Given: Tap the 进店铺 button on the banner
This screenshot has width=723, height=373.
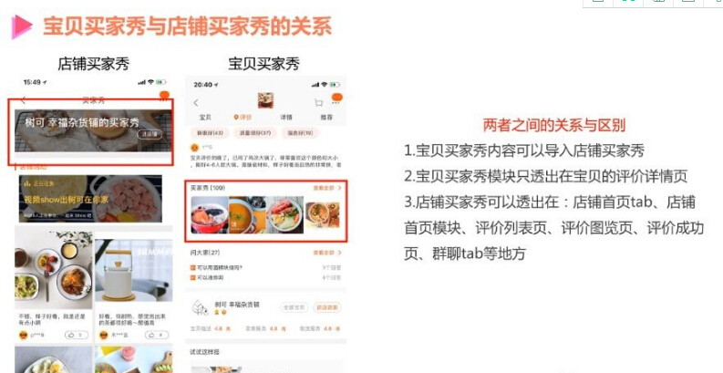Looking at the screenshot, I should [x=150, y=134].
